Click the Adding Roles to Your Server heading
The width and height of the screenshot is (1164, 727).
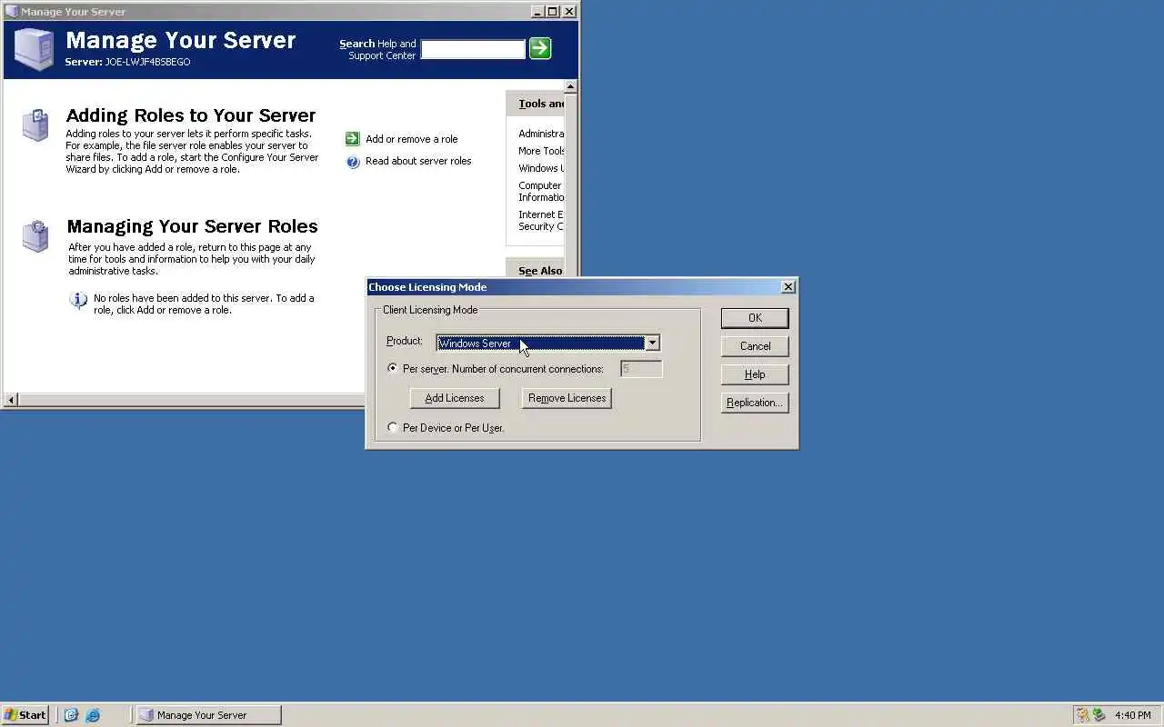191,115
